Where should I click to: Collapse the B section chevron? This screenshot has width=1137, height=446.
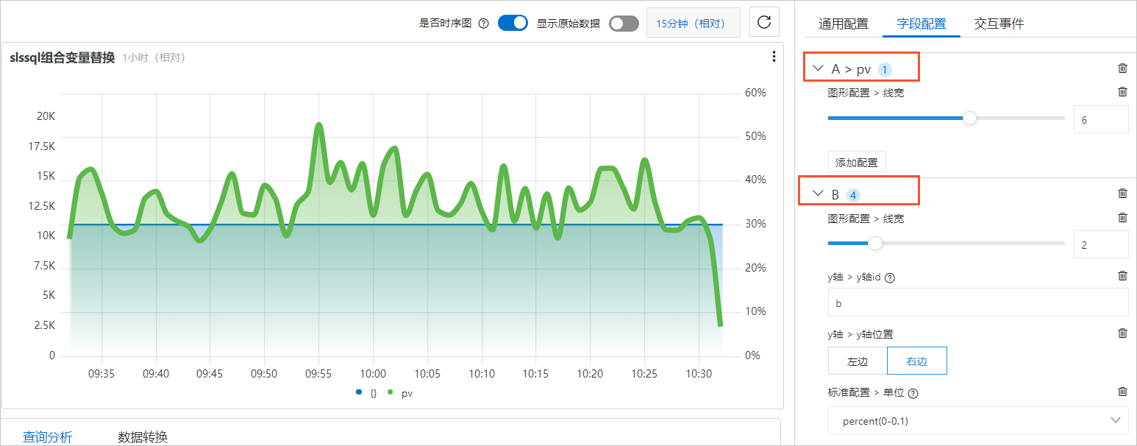click(x=818, y=194)
